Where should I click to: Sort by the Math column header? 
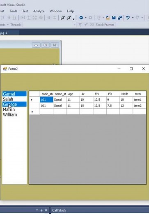tap(126, 94)
